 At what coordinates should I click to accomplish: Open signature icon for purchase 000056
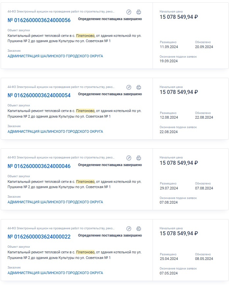129,12
